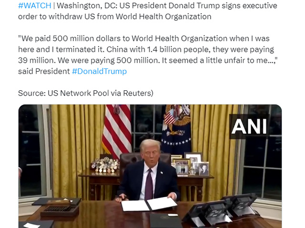Click the desk telephones in the video

(221, 209)
